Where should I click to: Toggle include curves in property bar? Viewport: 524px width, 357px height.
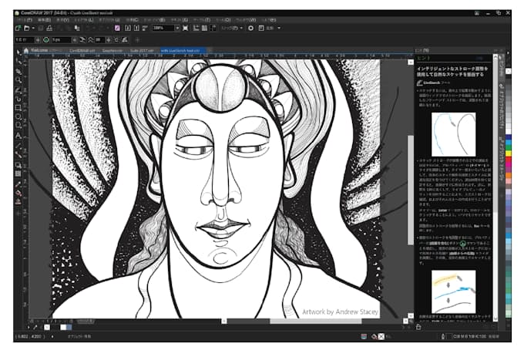pyautogui.click(x=82, y=40)
